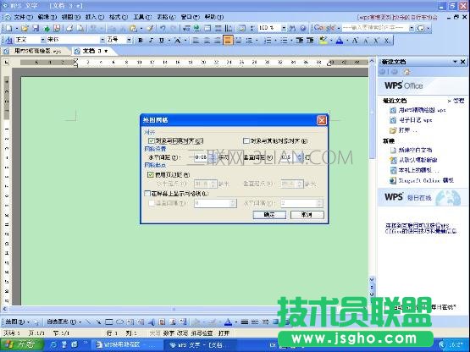Viewport: 470px width, 352px height.
Task: Click the New document icon in toolbar
Action: (9, 28)
